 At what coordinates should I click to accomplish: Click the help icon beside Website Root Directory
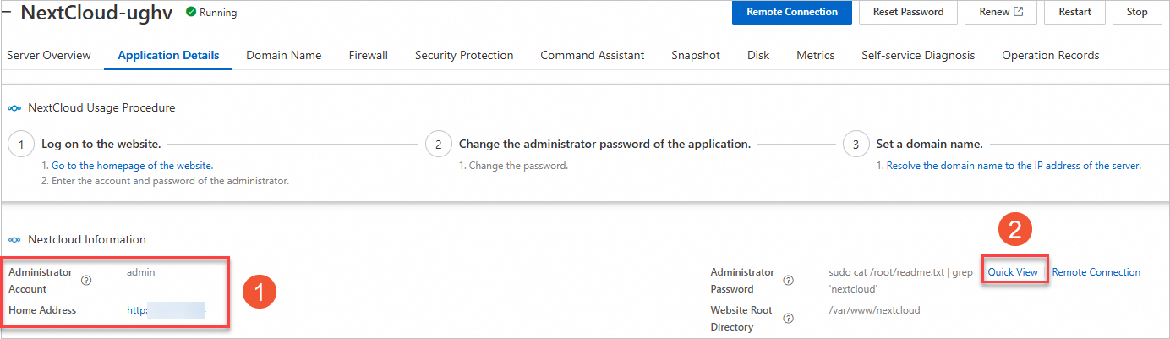click(x=789, y=319)
